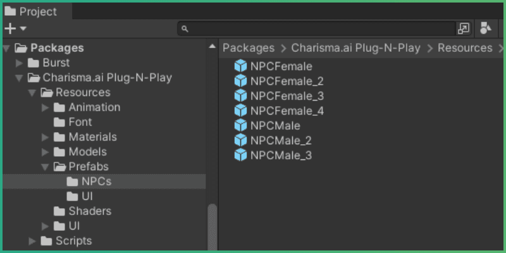Collapse the Prefabs folder arrow
The height and width of the screenshot is (253, 506).
point(45,167)
